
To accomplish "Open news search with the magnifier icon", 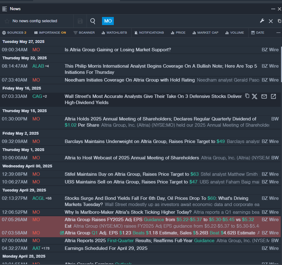I will click(x=93, y=21).
